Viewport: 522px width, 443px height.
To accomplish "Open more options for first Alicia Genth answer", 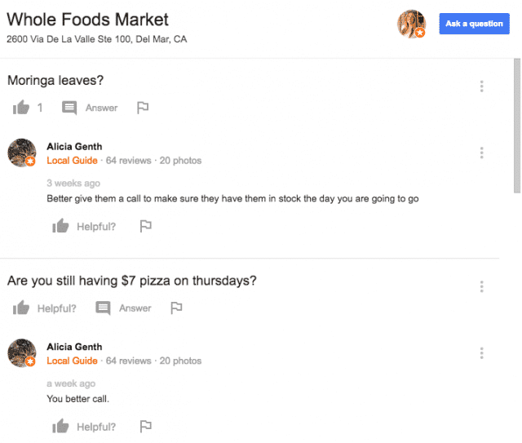I will pos(481,153).
